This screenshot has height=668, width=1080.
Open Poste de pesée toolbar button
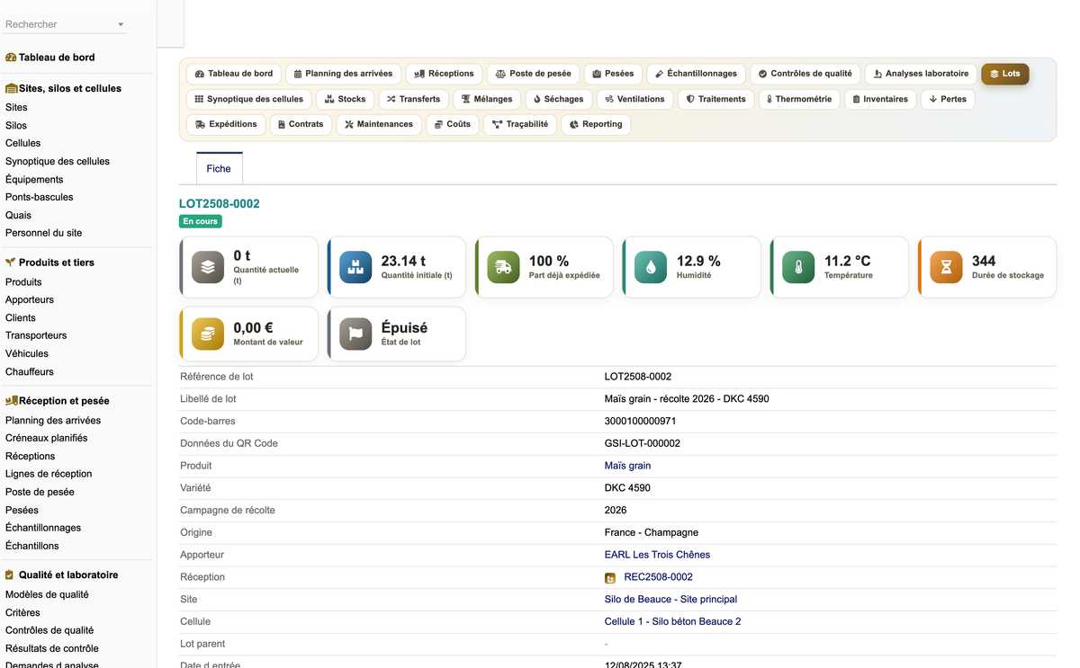click(534, 74)
